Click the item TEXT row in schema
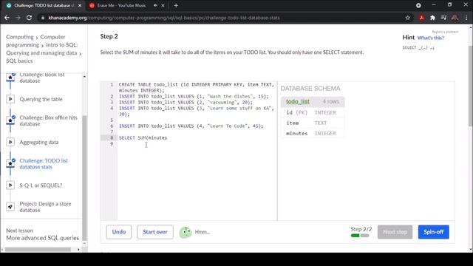This screenshot has height=266, width=473. [x=313, y=123]
